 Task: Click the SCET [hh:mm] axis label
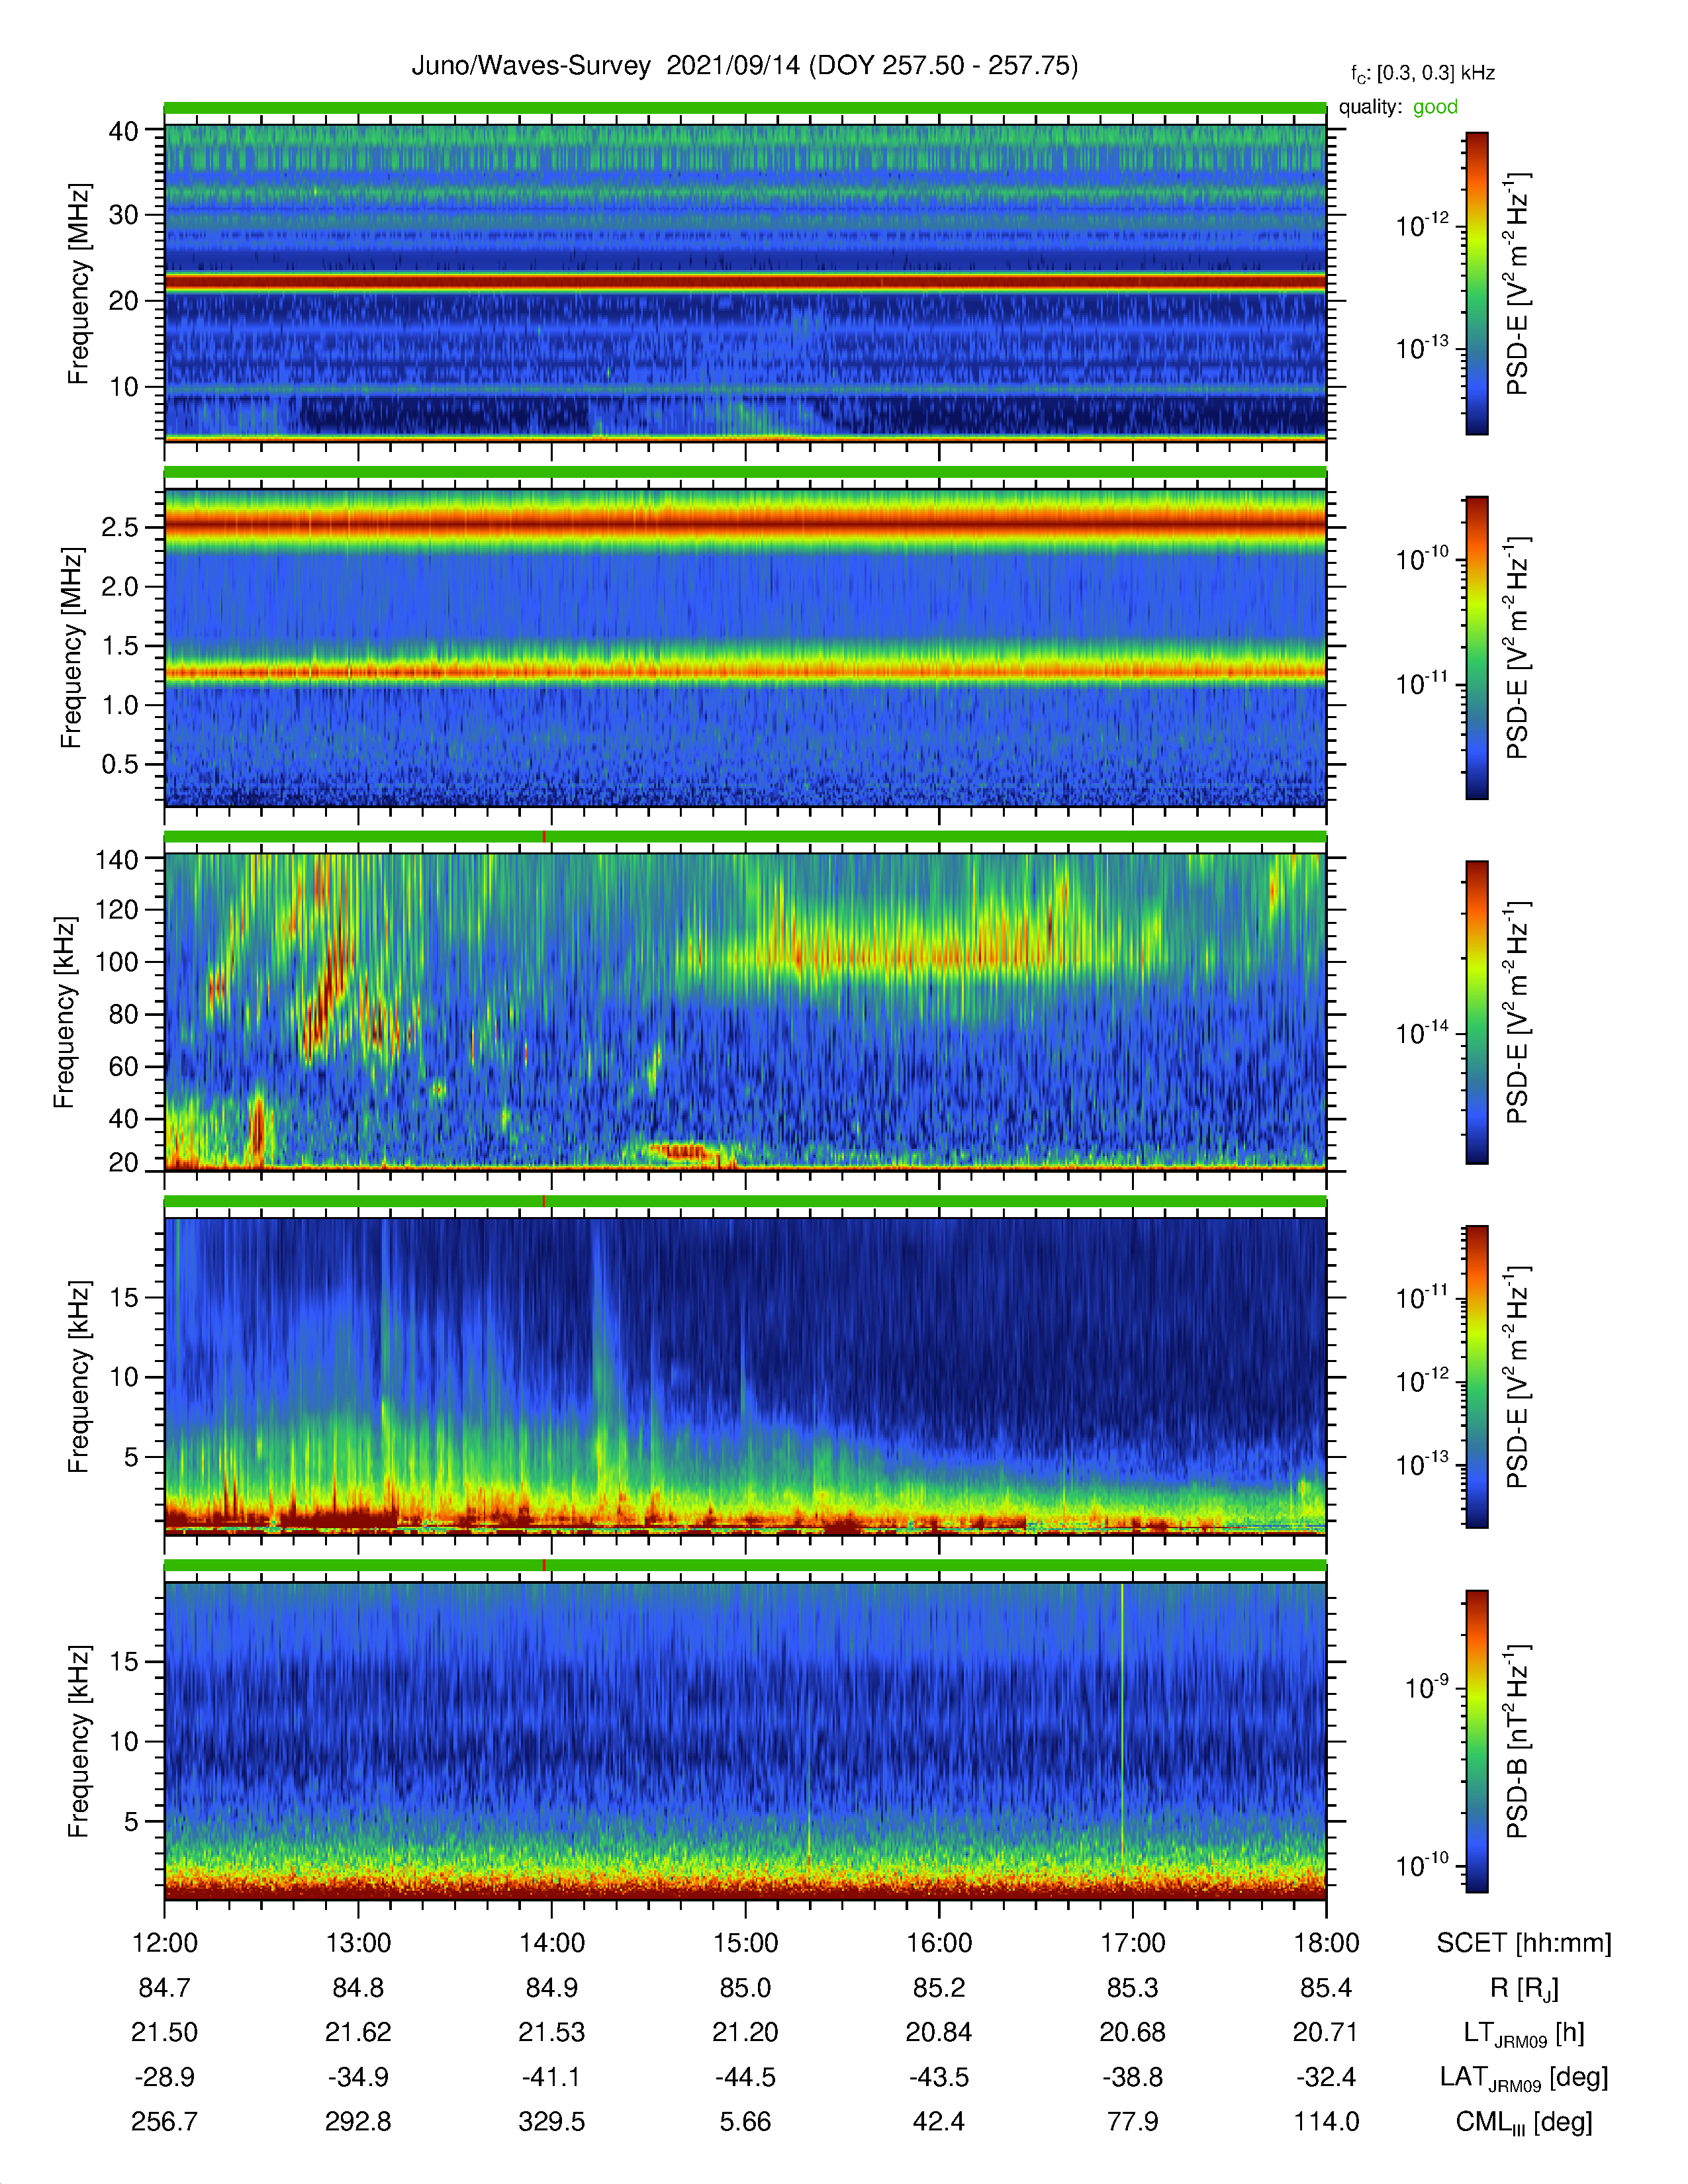coord(1524,1943)
